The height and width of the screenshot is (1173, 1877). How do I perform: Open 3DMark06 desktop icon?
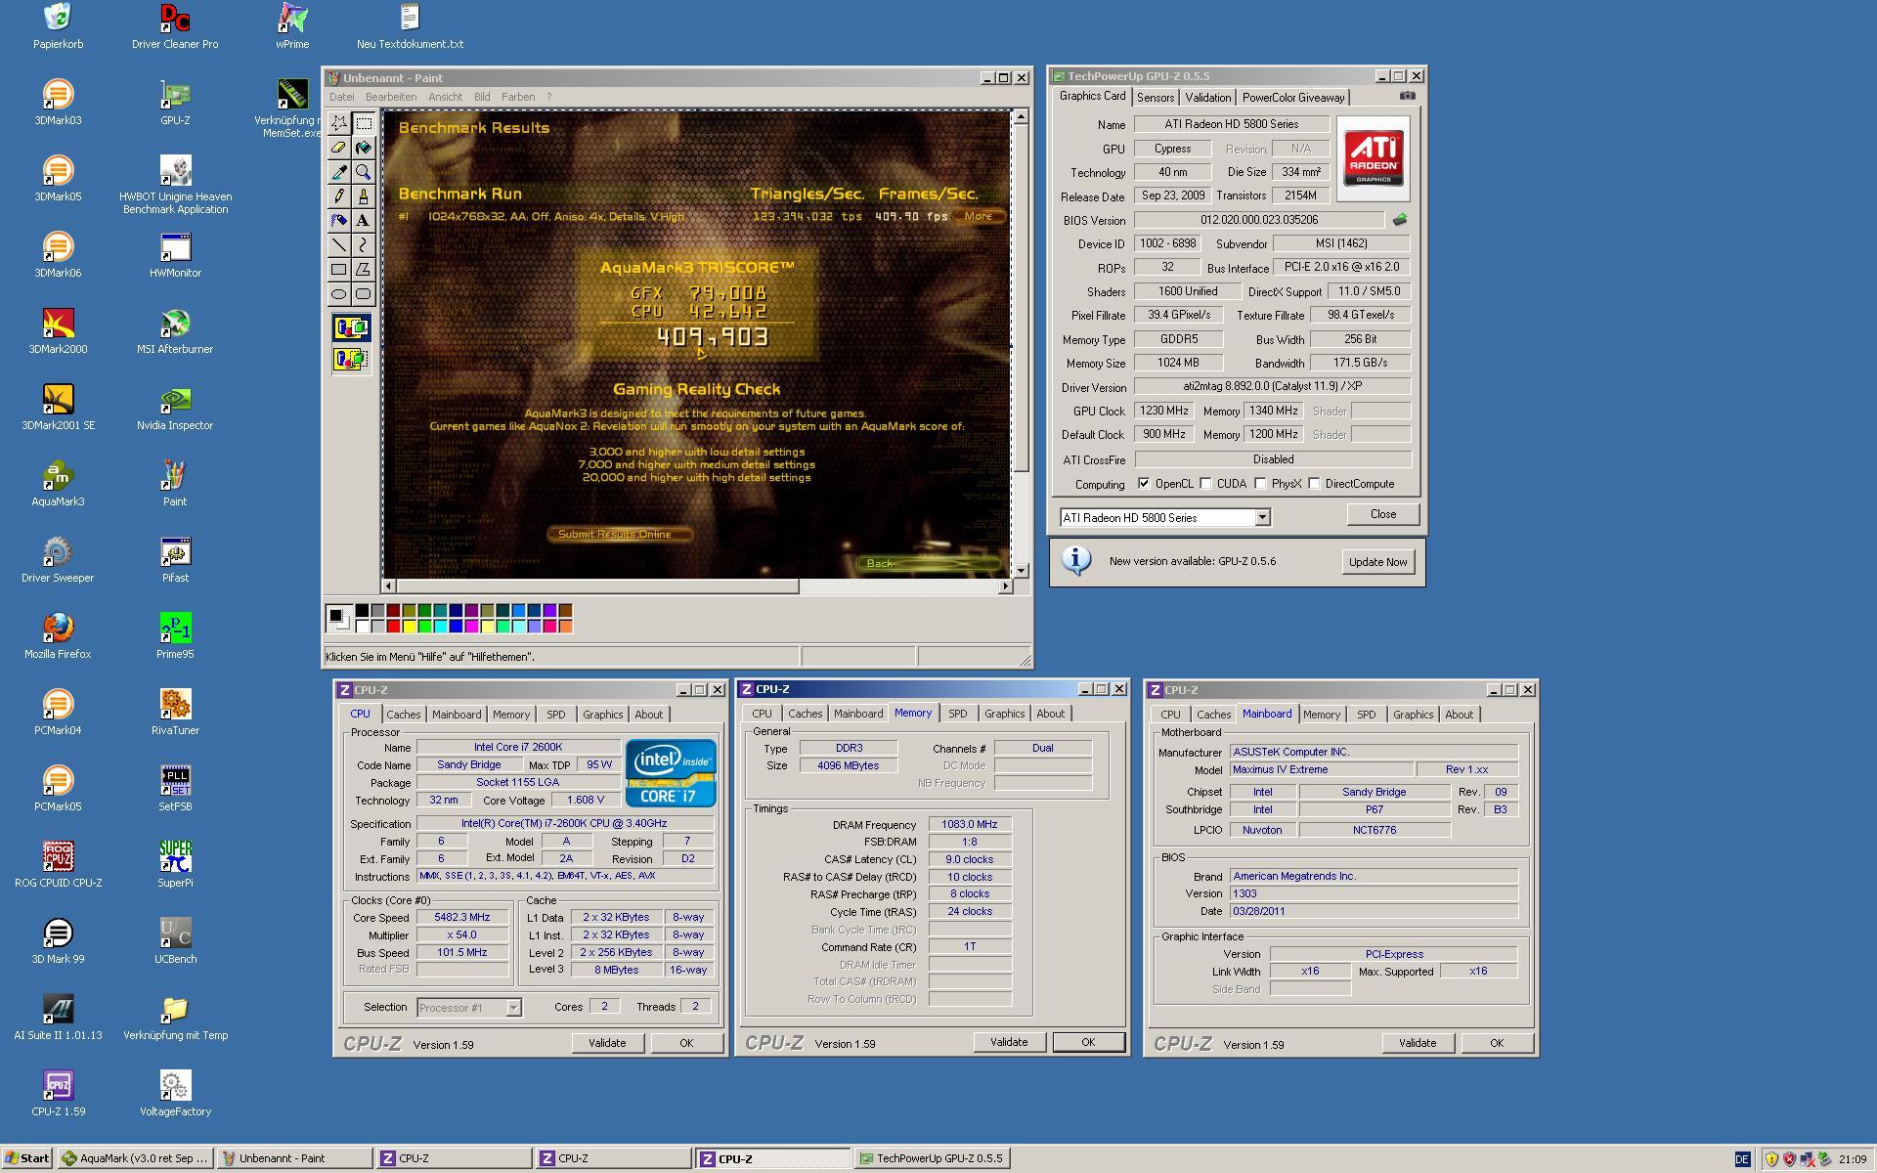pos(58,255)
